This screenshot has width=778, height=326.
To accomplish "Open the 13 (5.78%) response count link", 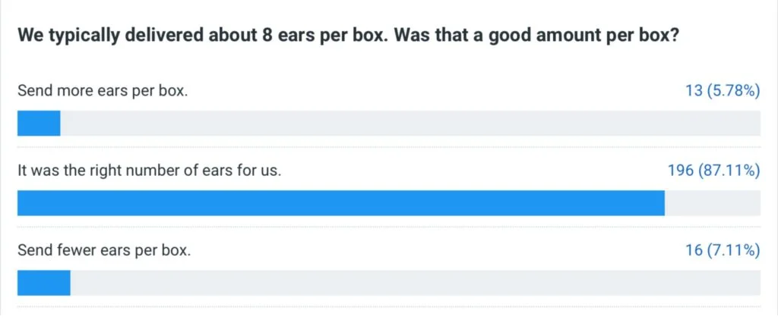I will pos(723,91).
